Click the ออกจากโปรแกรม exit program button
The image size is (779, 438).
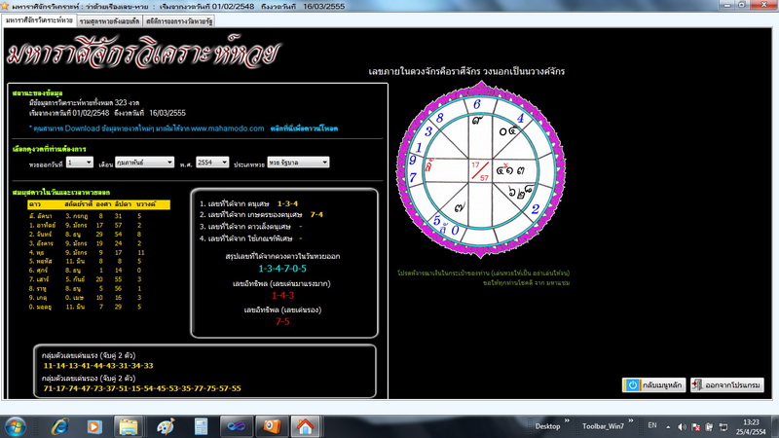[726, 384]
